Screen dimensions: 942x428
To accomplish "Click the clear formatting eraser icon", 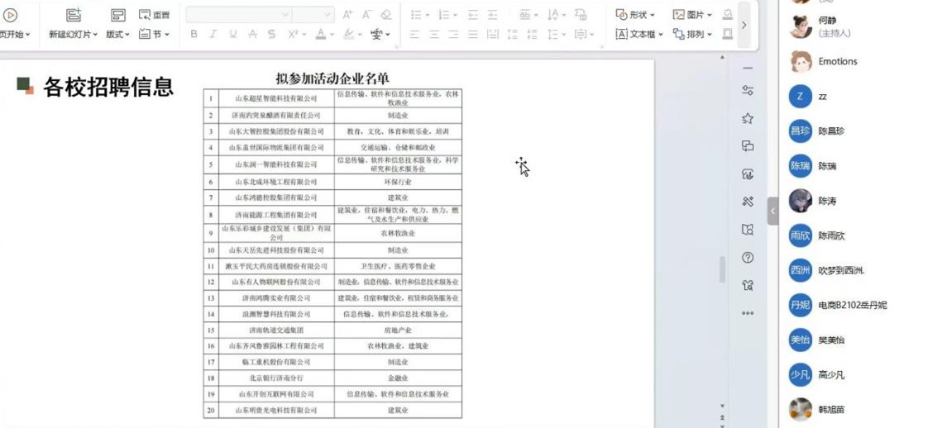I will (386, 15).
